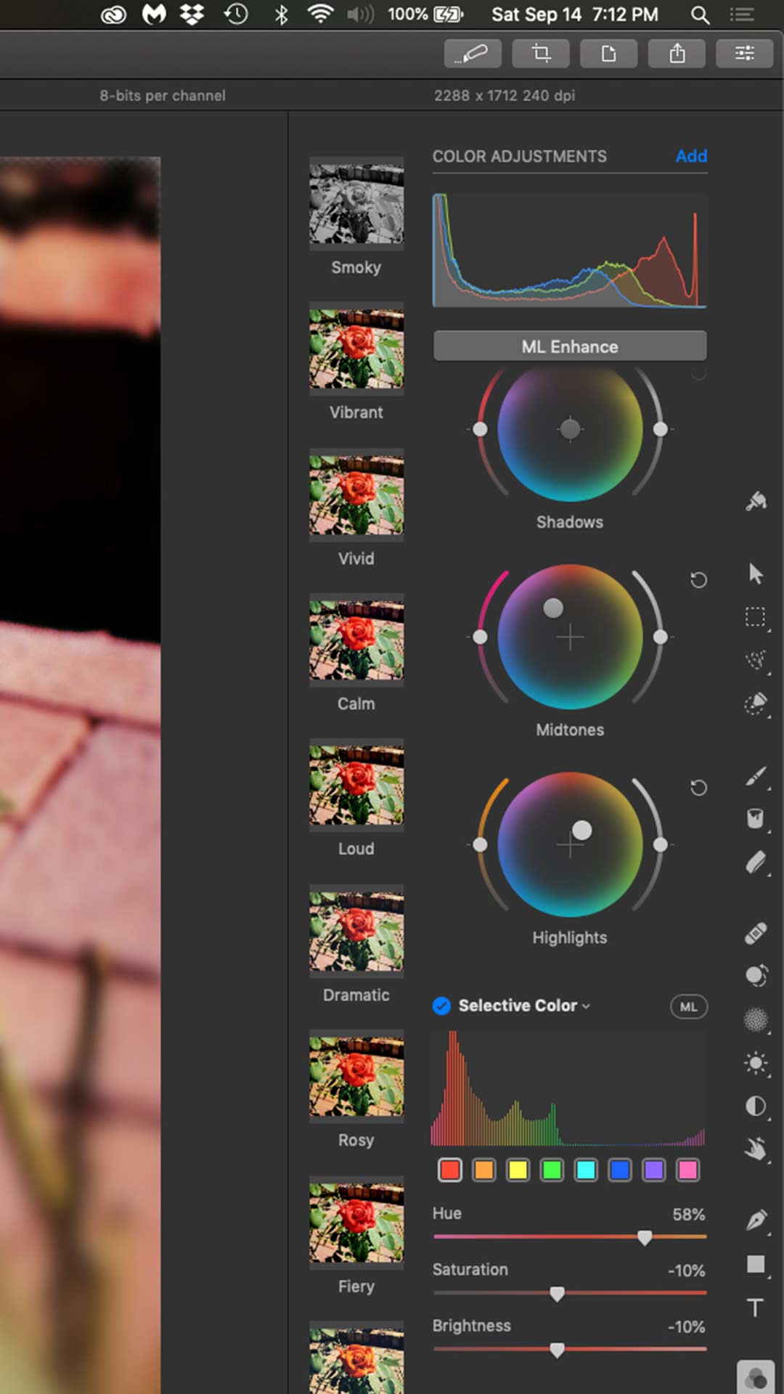Select the purple color range swatch
Viewport: 784px width, 1394px height.
coord(654,1170)
